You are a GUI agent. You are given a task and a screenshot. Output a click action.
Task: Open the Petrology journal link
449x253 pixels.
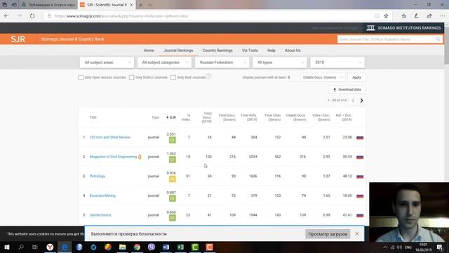(x=98, y=176)
